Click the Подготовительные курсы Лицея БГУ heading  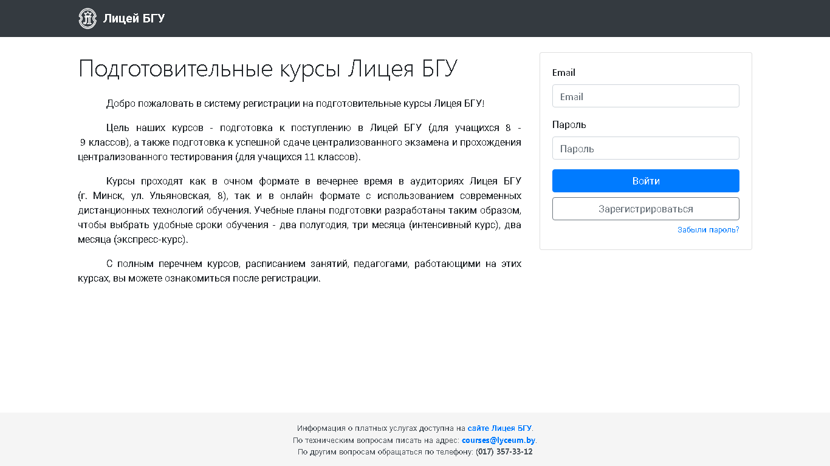[268, 69]
